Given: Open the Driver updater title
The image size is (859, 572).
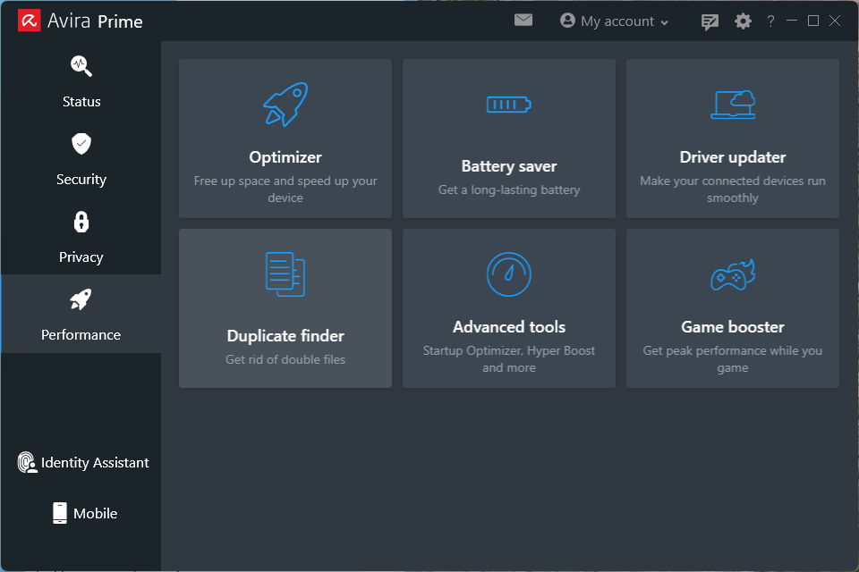Looking at the screenshot, I should coord(733,157).
